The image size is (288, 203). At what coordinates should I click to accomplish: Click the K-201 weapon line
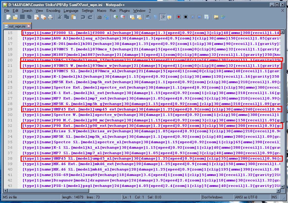point(151,44)
